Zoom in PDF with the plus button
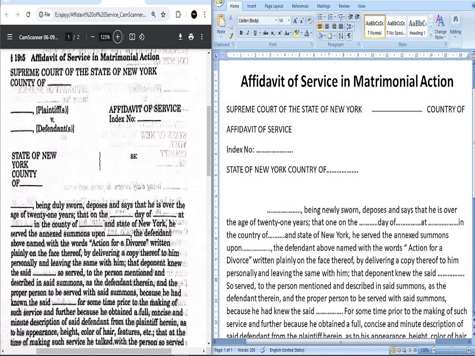 (117, 37)
